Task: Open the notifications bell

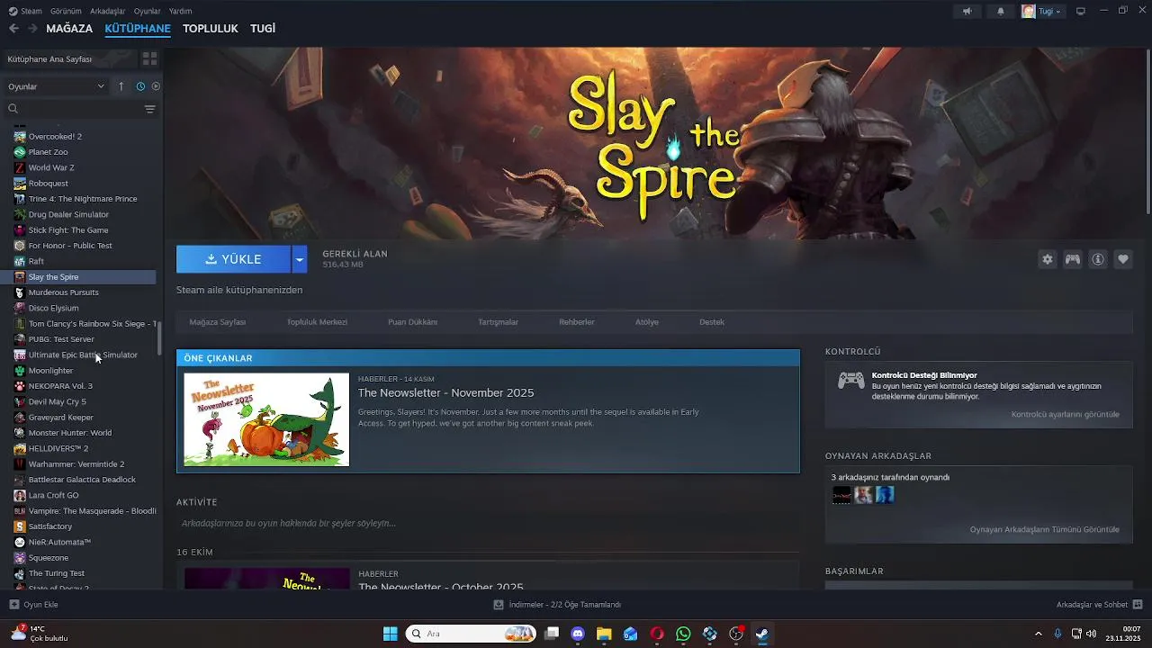Action: 1001,11
